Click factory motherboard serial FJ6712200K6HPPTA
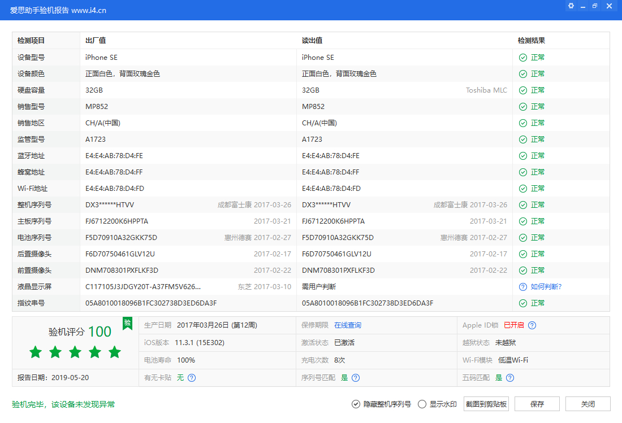 pyautogui.click(x=116, y=221)
